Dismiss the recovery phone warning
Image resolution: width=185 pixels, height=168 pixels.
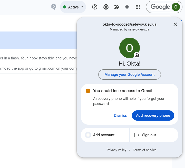click(120, 115)
